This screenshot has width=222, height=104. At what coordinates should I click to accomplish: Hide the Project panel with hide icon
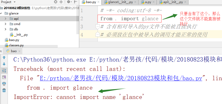(76, 2)
